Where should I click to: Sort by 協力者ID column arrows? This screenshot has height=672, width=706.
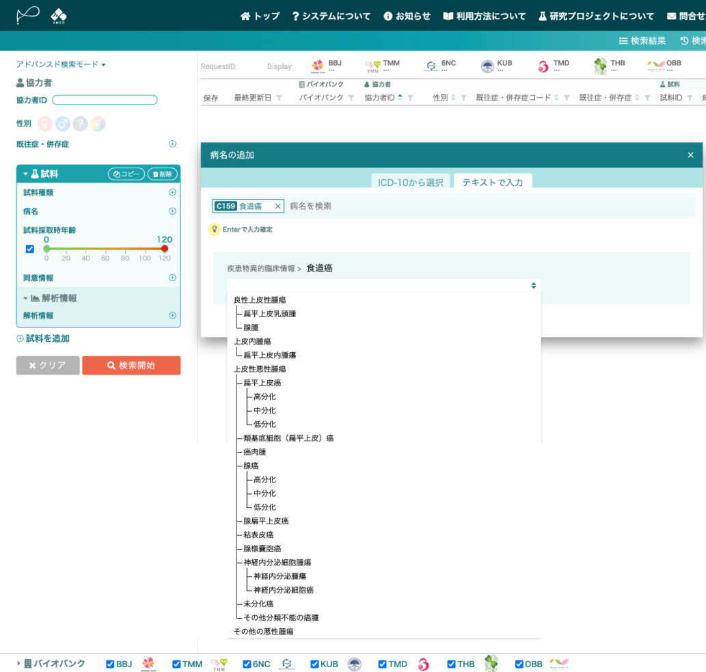400,98
